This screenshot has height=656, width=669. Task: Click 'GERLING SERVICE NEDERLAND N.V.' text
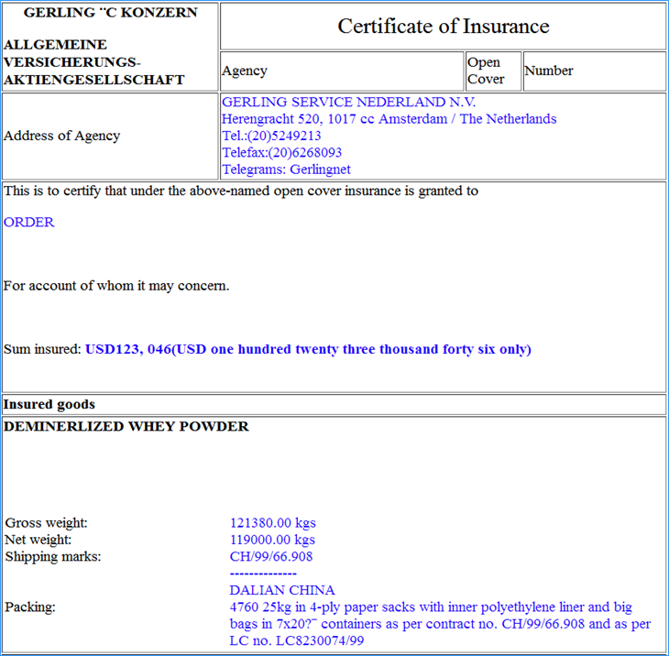[348, 102]
